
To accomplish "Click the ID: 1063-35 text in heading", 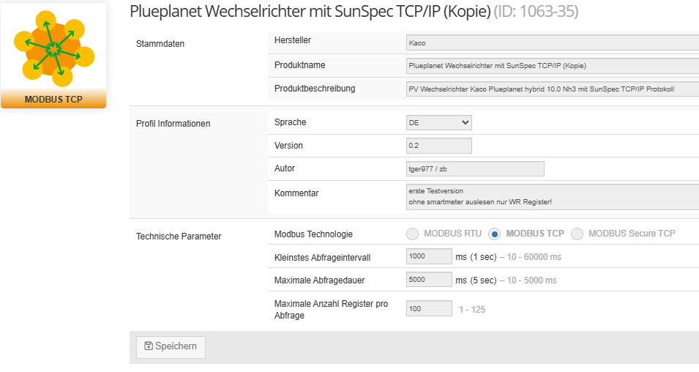I will click(537, 11).
